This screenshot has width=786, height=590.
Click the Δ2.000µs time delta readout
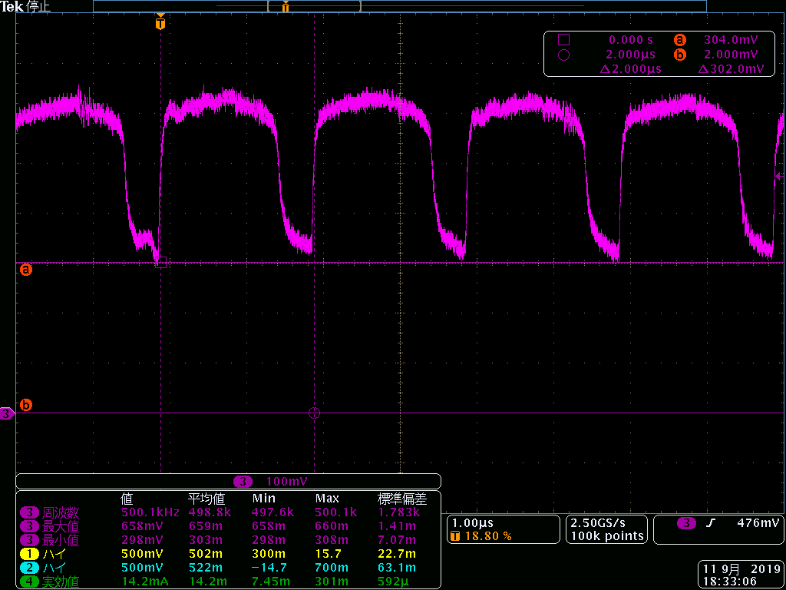631,69
